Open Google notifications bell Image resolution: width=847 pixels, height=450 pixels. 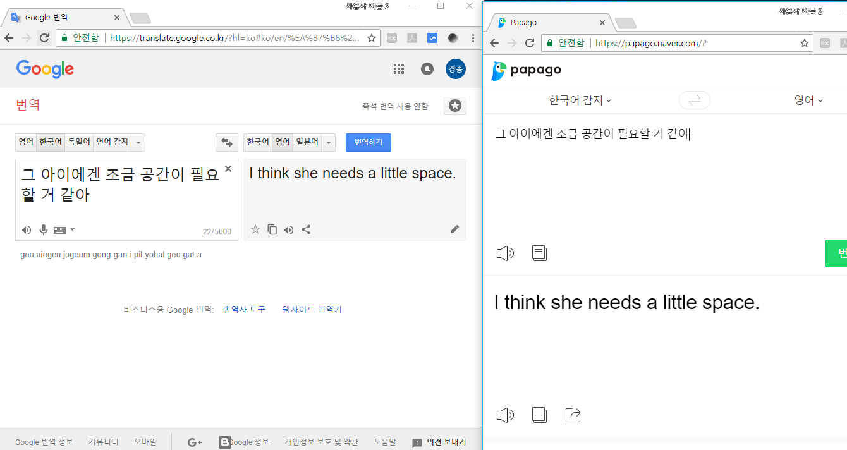pos(427,69)
